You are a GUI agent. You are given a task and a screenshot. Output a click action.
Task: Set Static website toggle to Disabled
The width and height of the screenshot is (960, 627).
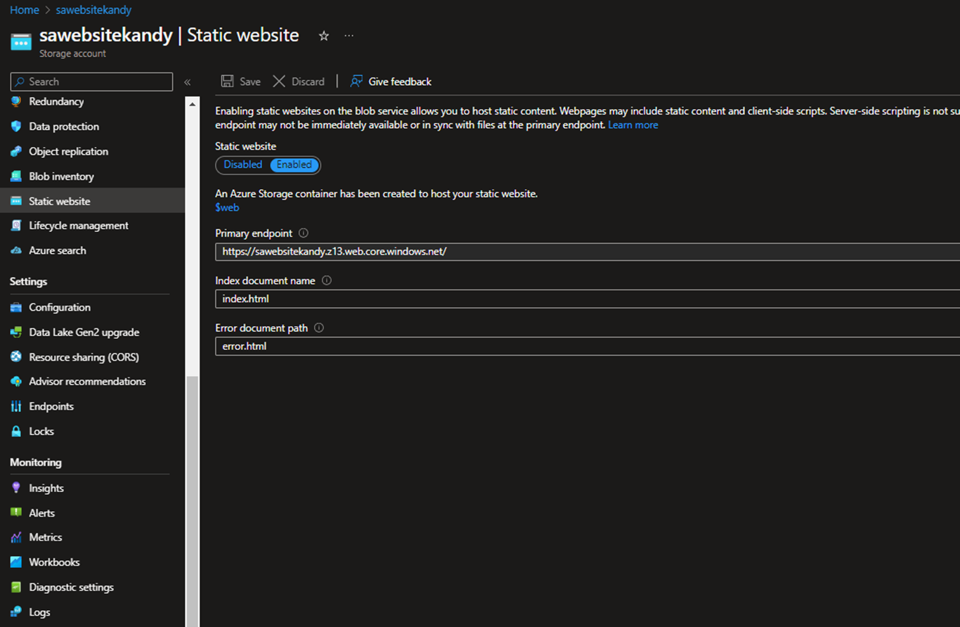click(243, 164)
